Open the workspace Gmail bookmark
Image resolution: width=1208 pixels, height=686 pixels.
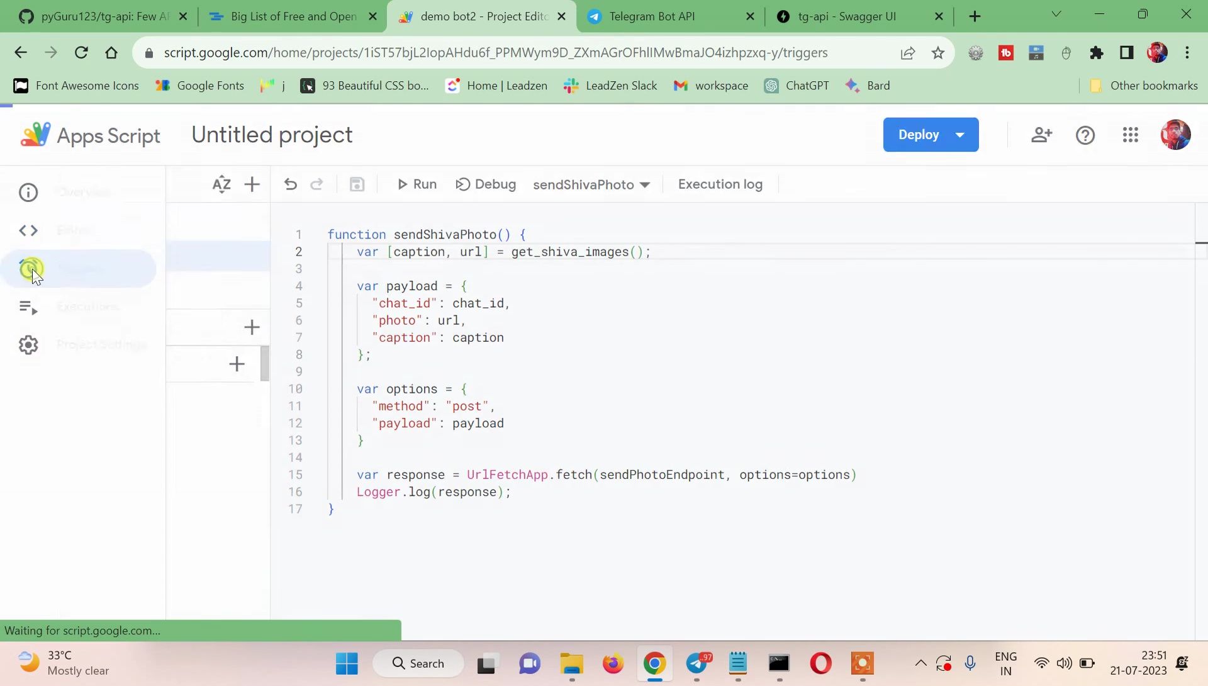point(711,86)
